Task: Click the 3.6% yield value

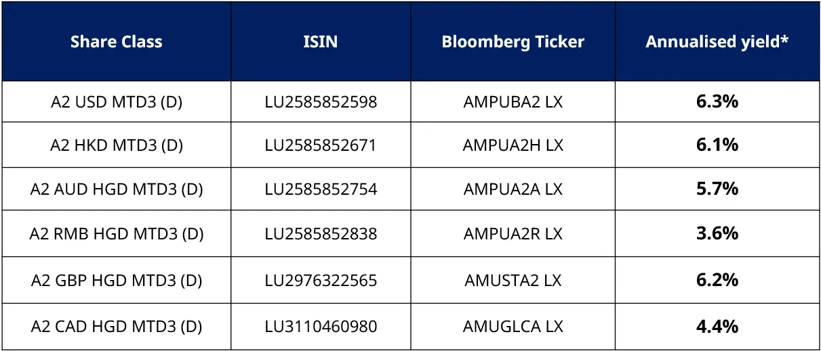Action: click(x=717, y=234)
